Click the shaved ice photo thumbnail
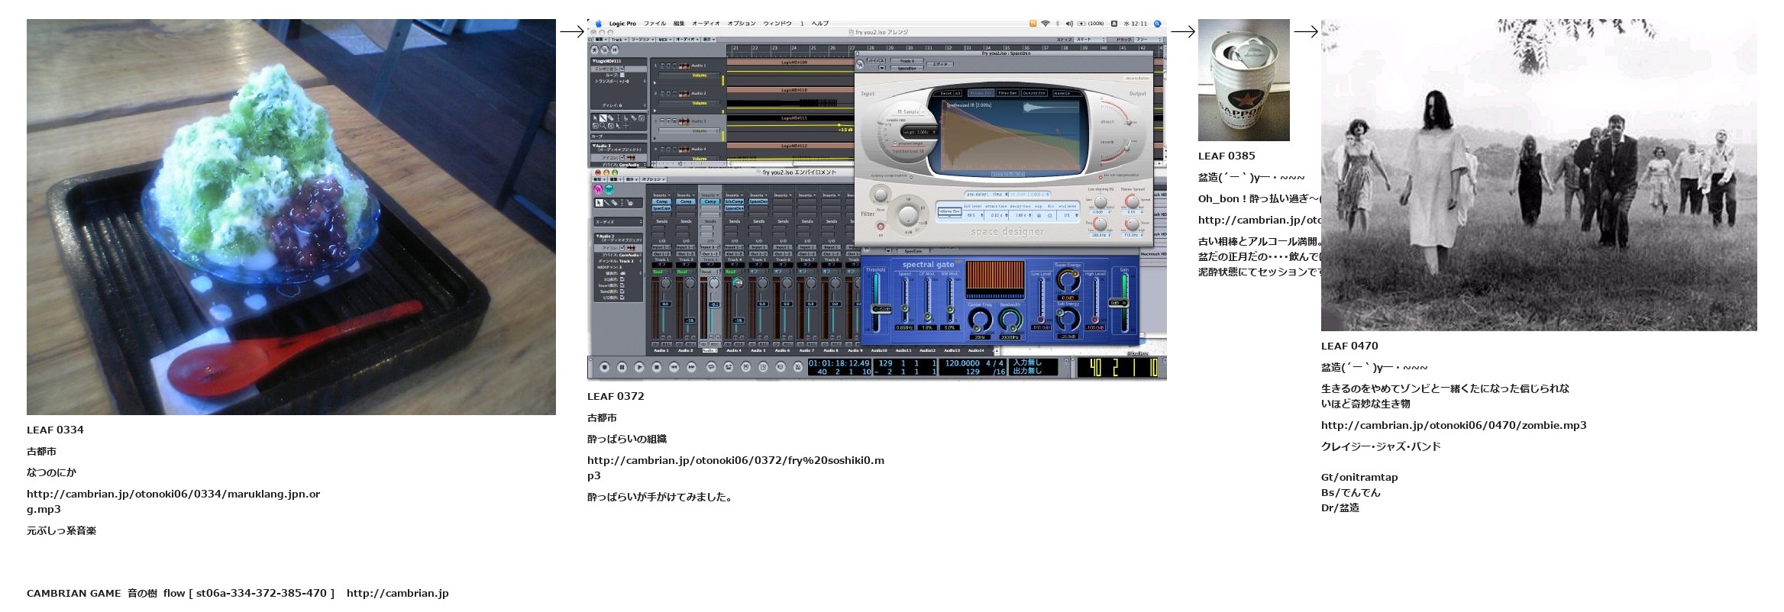This screenshot has width=1784, height=612. pos(291,217)
